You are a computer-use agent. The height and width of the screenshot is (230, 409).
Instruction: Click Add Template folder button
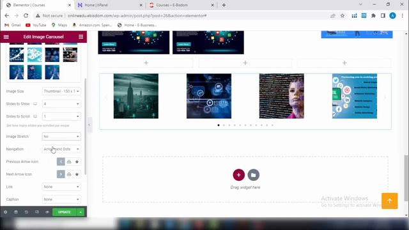click(254, 174)
